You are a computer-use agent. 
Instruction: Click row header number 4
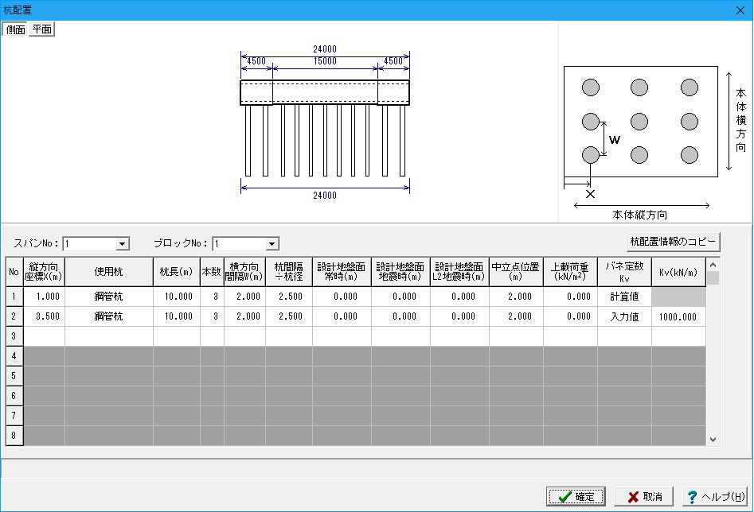coord(14,356)
